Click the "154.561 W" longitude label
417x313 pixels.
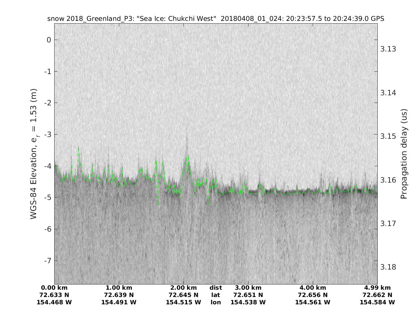point(312,302)
